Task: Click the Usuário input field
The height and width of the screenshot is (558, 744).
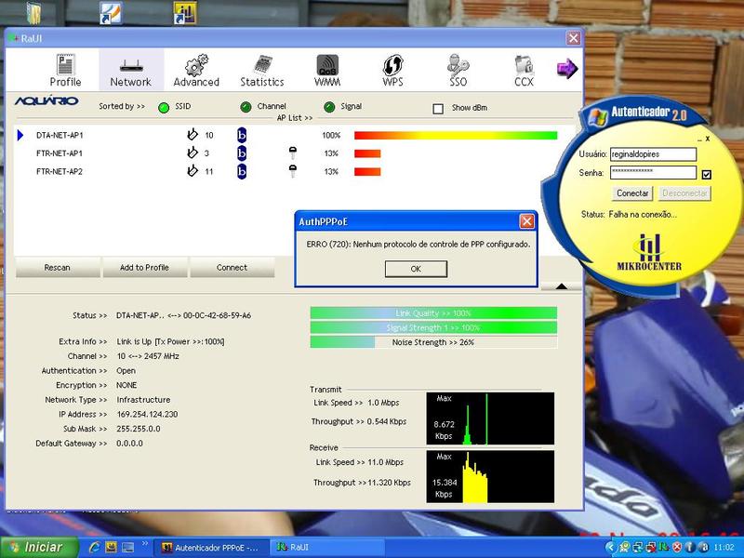Action: coord(653,153)
